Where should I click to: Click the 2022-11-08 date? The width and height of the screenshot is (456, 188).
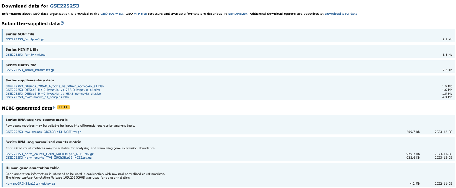coord(444,184)
